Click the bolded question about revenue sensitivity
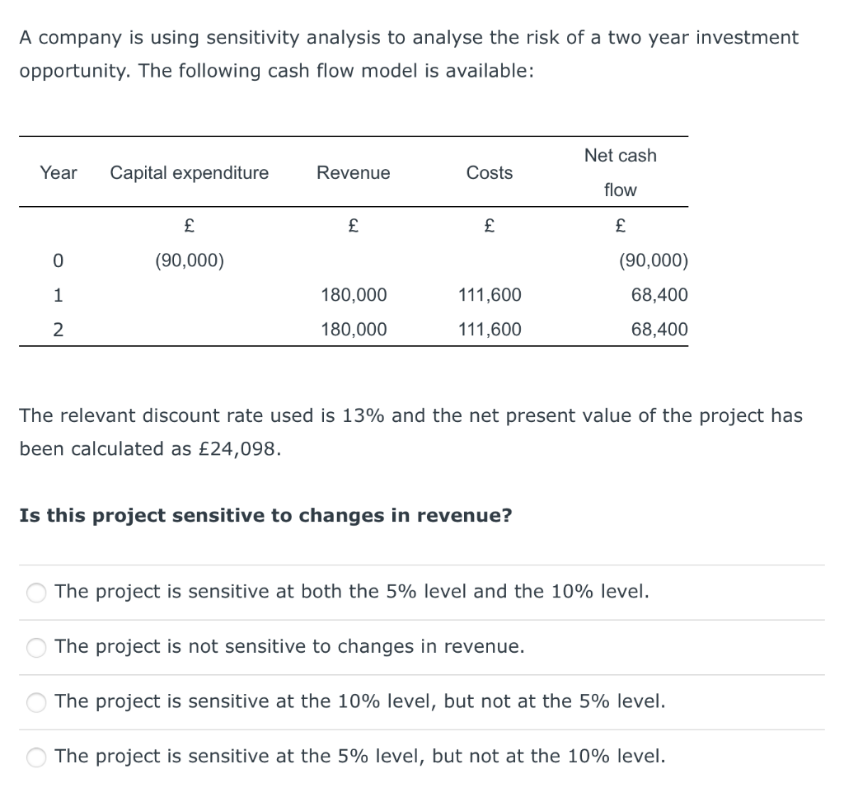 coord(264,515)
